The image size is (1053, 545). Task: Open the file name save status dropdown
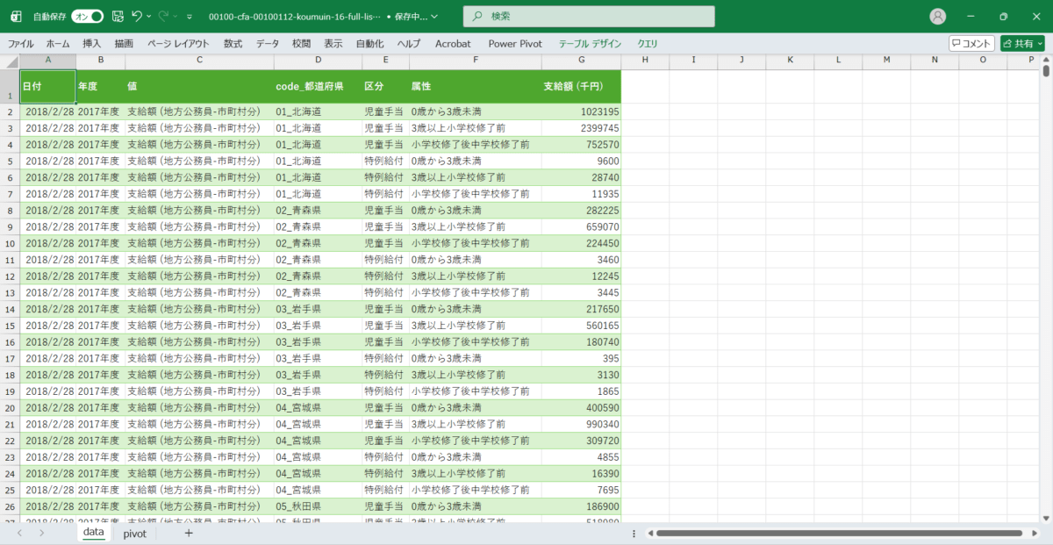435,17
